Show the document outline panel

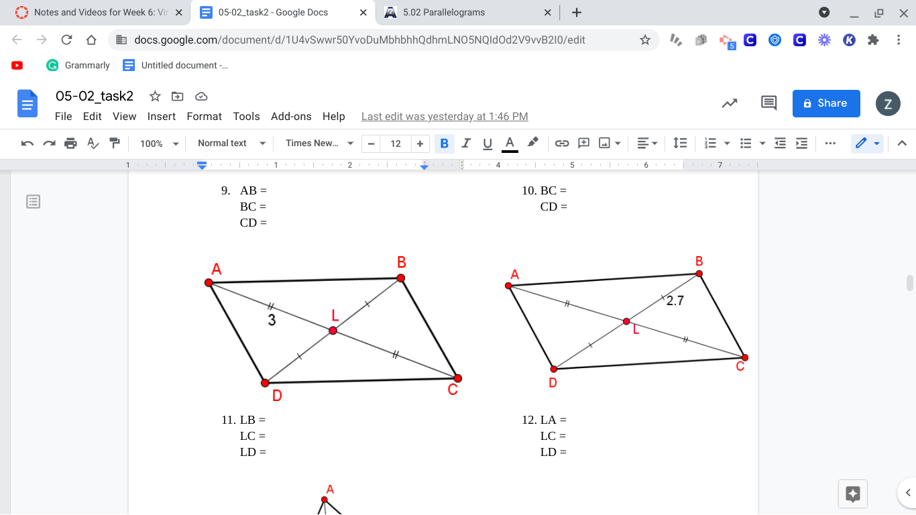tap(33, 201)
